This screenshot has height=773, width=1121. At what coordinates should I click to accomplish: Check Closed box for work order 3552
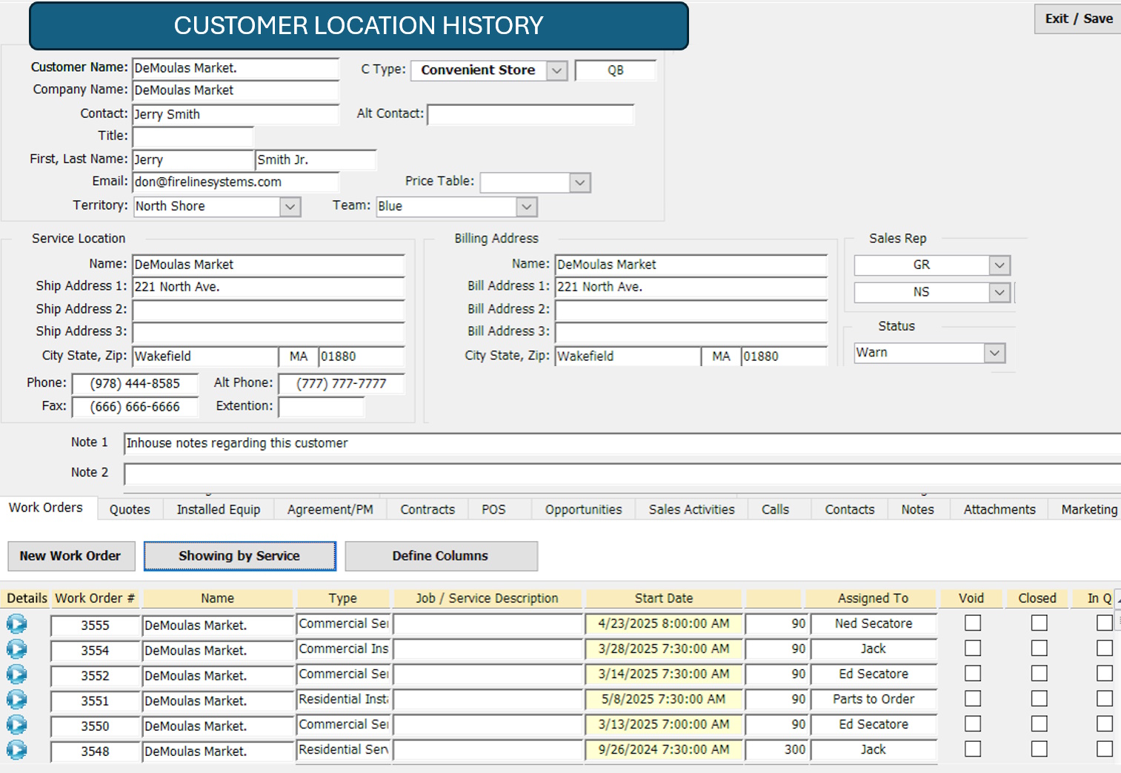pos(1039,674)
